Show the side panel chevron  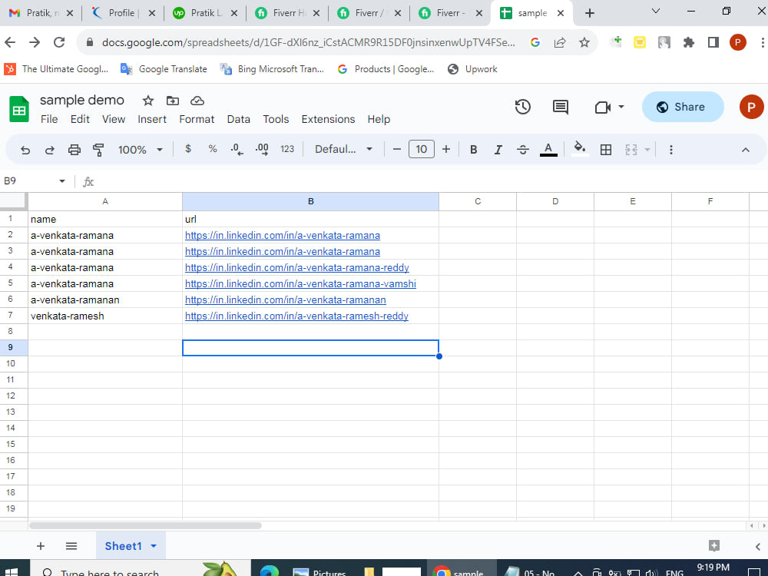(758, 546)
